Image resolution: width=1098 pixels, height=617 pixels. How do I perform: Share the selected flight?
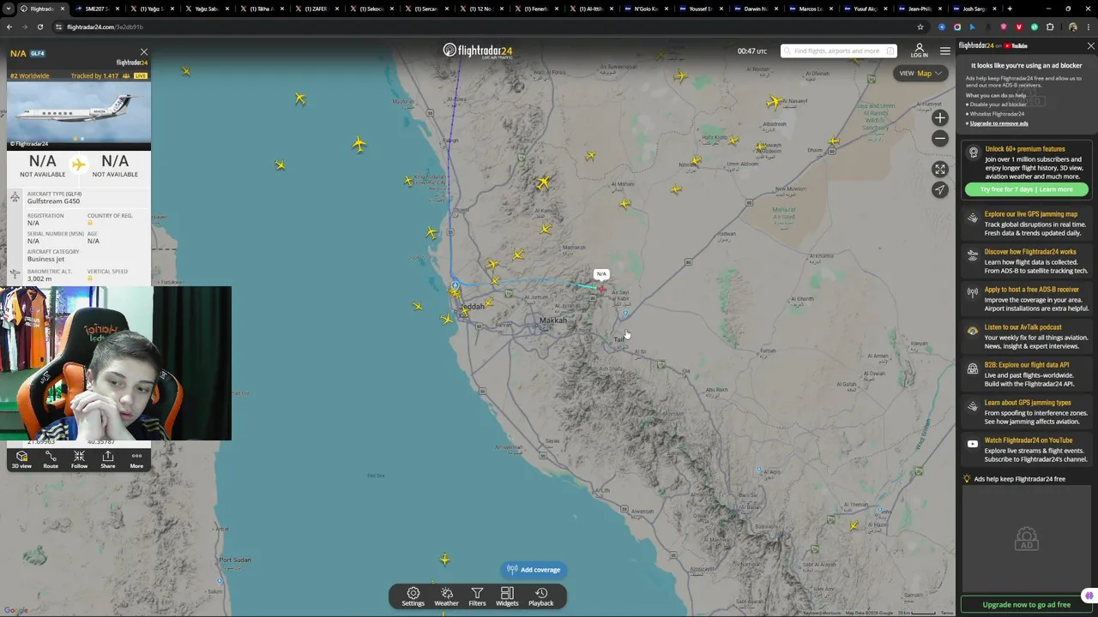(x=107, y=460)
